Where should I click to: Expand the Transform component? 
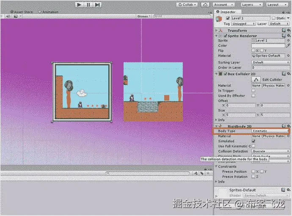point(216,30)
